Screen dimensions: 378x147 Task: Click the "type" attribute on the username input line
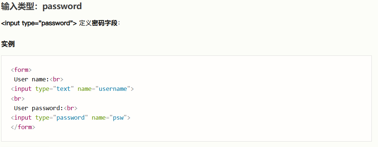click(x=42, y=89)
